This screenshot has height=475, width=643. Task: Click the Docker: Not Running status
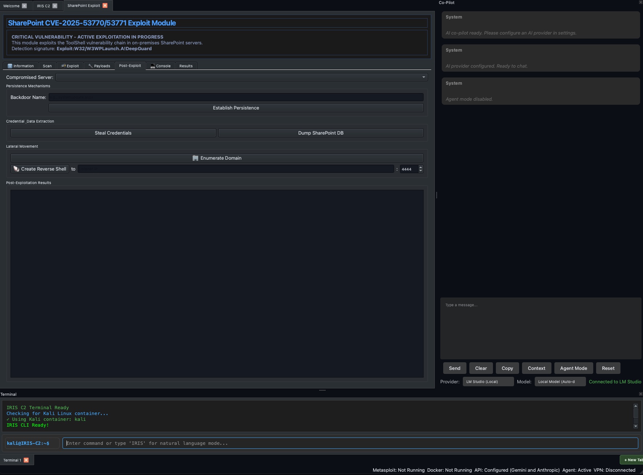449,470
